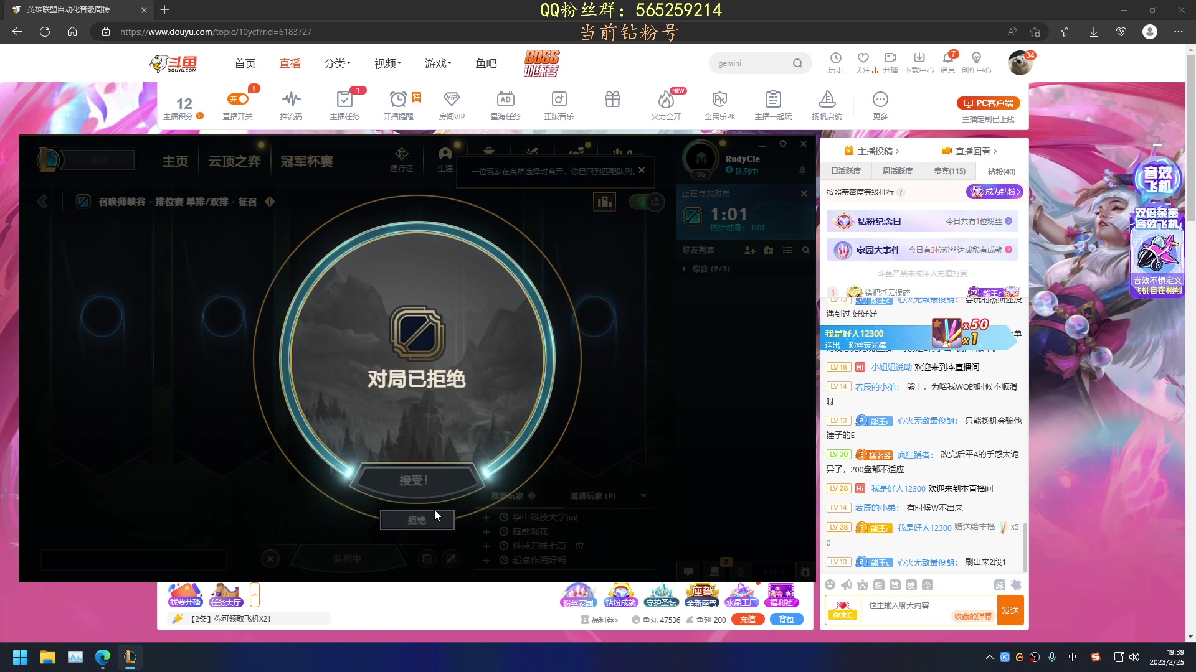
Task: Open the 全民乐PK icon
Action: (x=719, y=100)
